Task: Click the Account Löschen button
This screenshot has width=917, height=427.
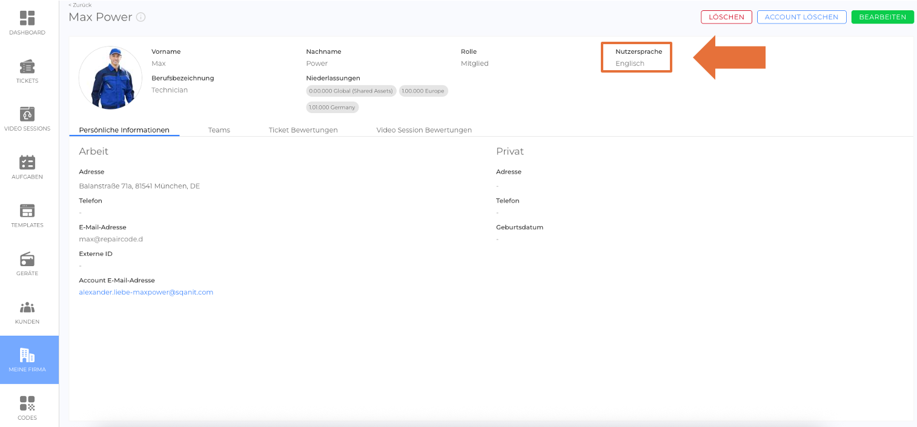Action: tap(801, 17)
